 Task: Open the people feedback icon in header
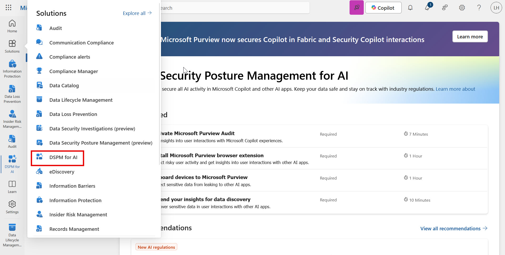point(445,8)
